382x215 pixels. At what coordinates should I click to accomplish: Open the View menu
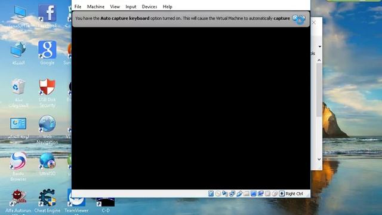(115, 7)
